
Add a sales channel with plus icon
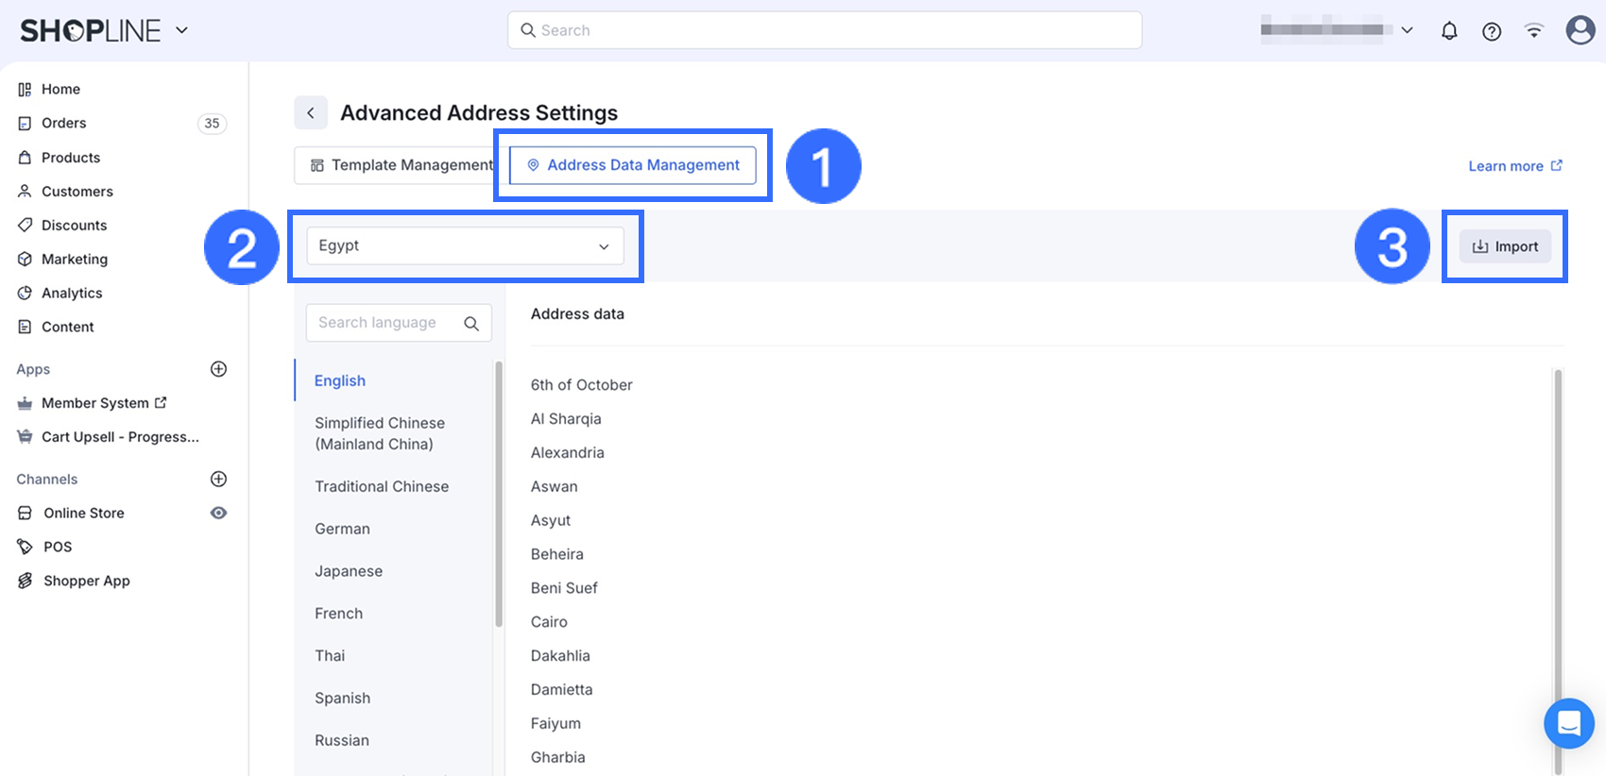[x=218, y=479]
